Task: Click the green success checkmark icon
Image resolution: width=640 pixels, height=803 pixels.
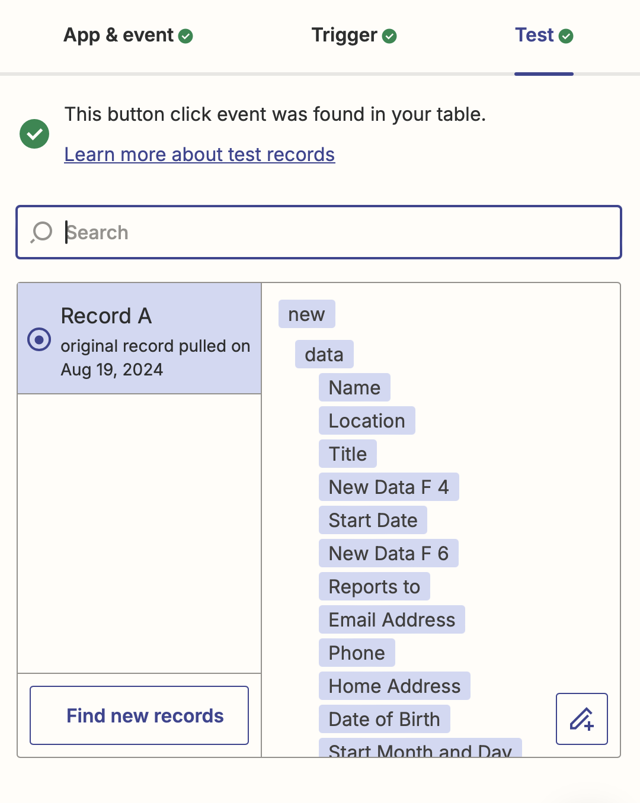Action: [34, 134]
